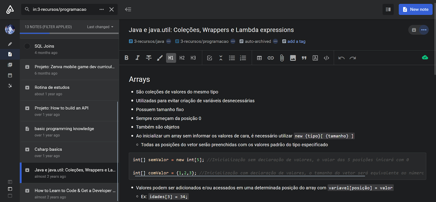The width and height of the screenshot is (436, 202).
Task: Click the Arrays heading
Action: (x=140, y=79)
